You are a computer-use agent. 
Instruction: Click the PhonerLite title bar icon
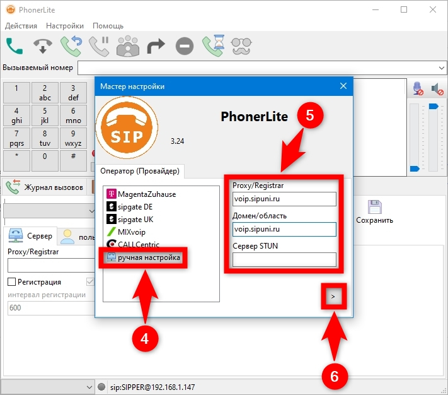(11, 9)
